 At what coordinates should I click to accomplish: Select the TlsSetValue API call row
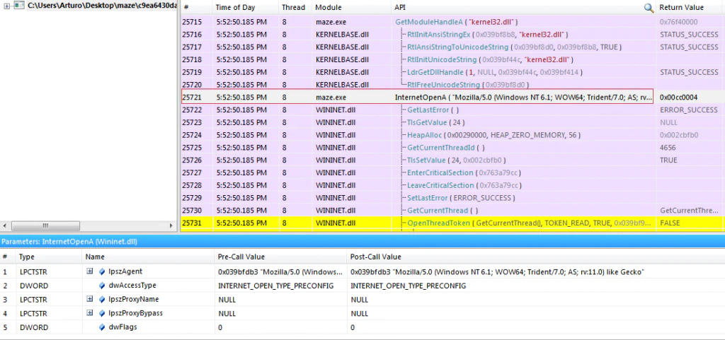(452, 160)
